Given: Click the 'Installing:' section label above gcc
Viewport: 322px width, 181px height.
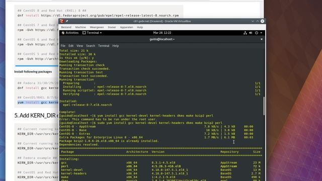Looking at the screenshot, I should click(x=69, y=159).
